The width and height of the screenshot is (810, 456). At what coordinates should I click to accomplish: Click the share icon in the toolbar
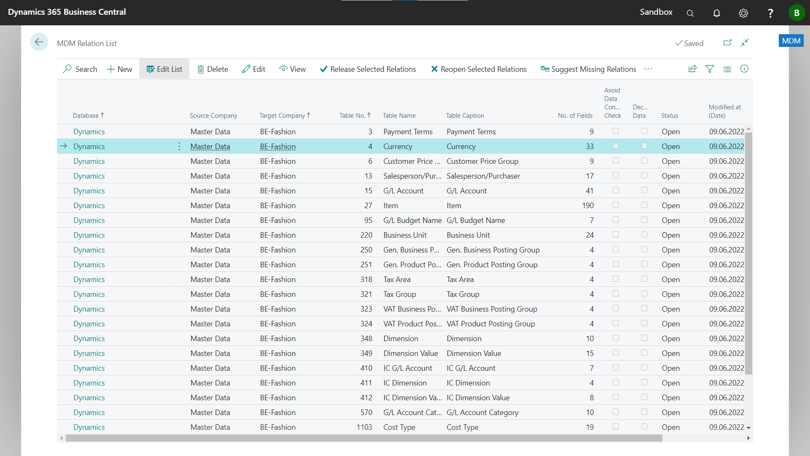pyautogui.click(x=692, y=69)
